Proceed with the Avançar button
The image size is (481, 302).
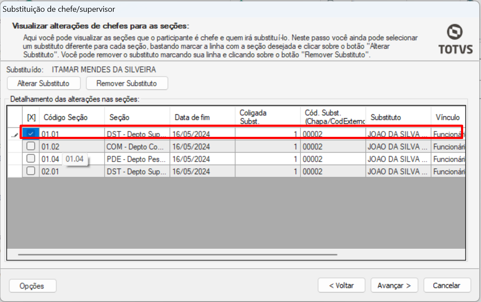(394, 285)
